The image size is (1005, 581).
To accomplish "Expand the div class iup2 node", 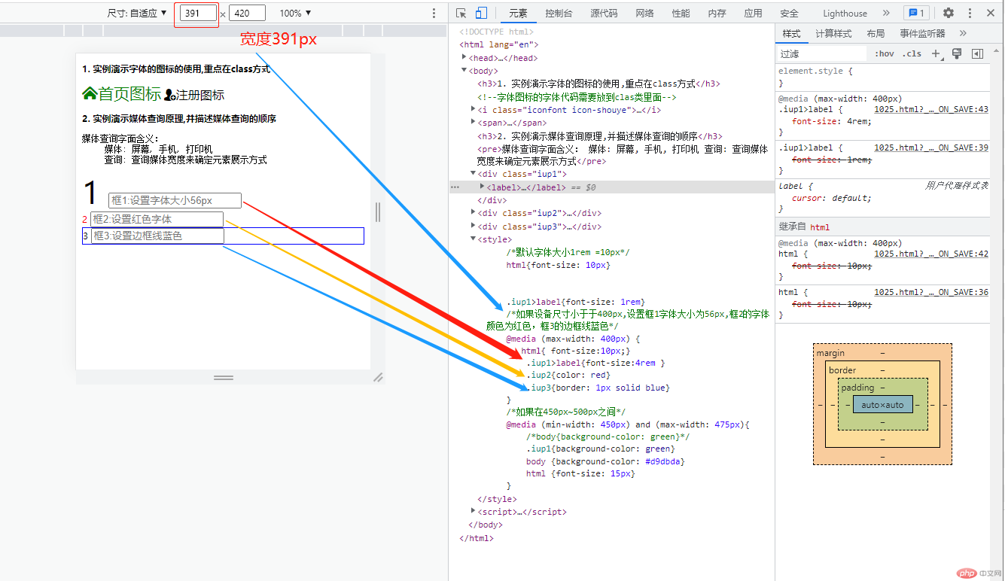I will click(474, 212).
